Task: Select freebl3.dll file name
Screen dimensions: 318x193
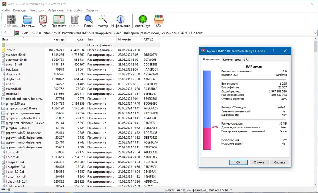Action: coord(12,94)
